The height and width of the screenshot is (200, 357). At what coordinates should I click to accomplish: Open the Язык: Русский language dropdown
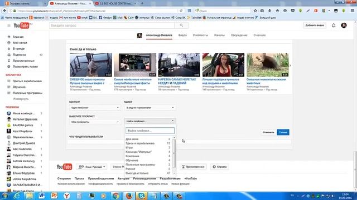(x=91, y=167)
